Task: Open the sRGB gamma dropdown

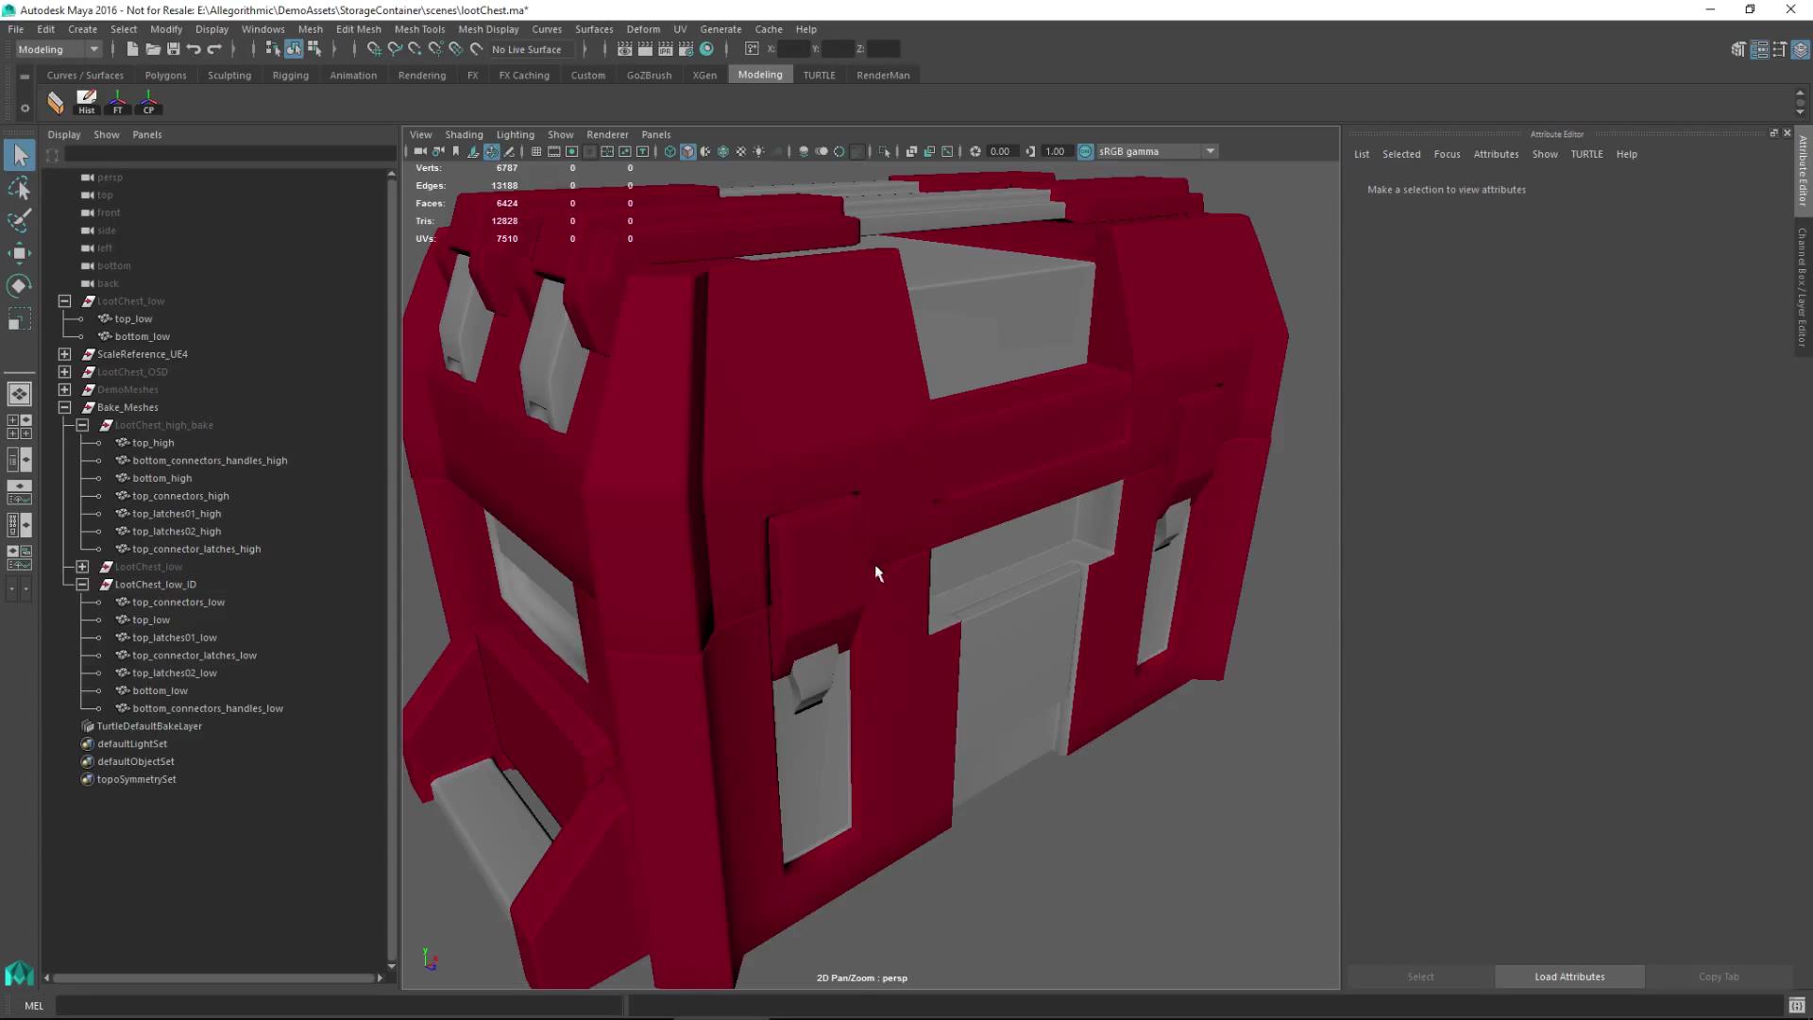Action: [x=1210, y=151]
